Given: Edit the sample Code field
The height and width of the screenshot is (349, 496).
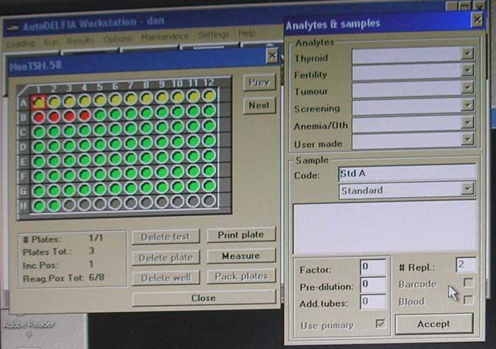Looking at the screenshot, I should 407,173.
